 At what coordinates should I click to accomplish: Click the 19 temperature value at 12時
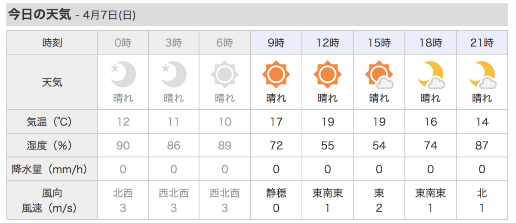coord(328,122)
